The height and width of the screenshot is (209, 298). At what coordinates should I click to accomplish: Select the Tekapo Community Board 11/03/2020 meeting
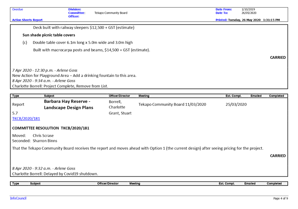point(172,104)
